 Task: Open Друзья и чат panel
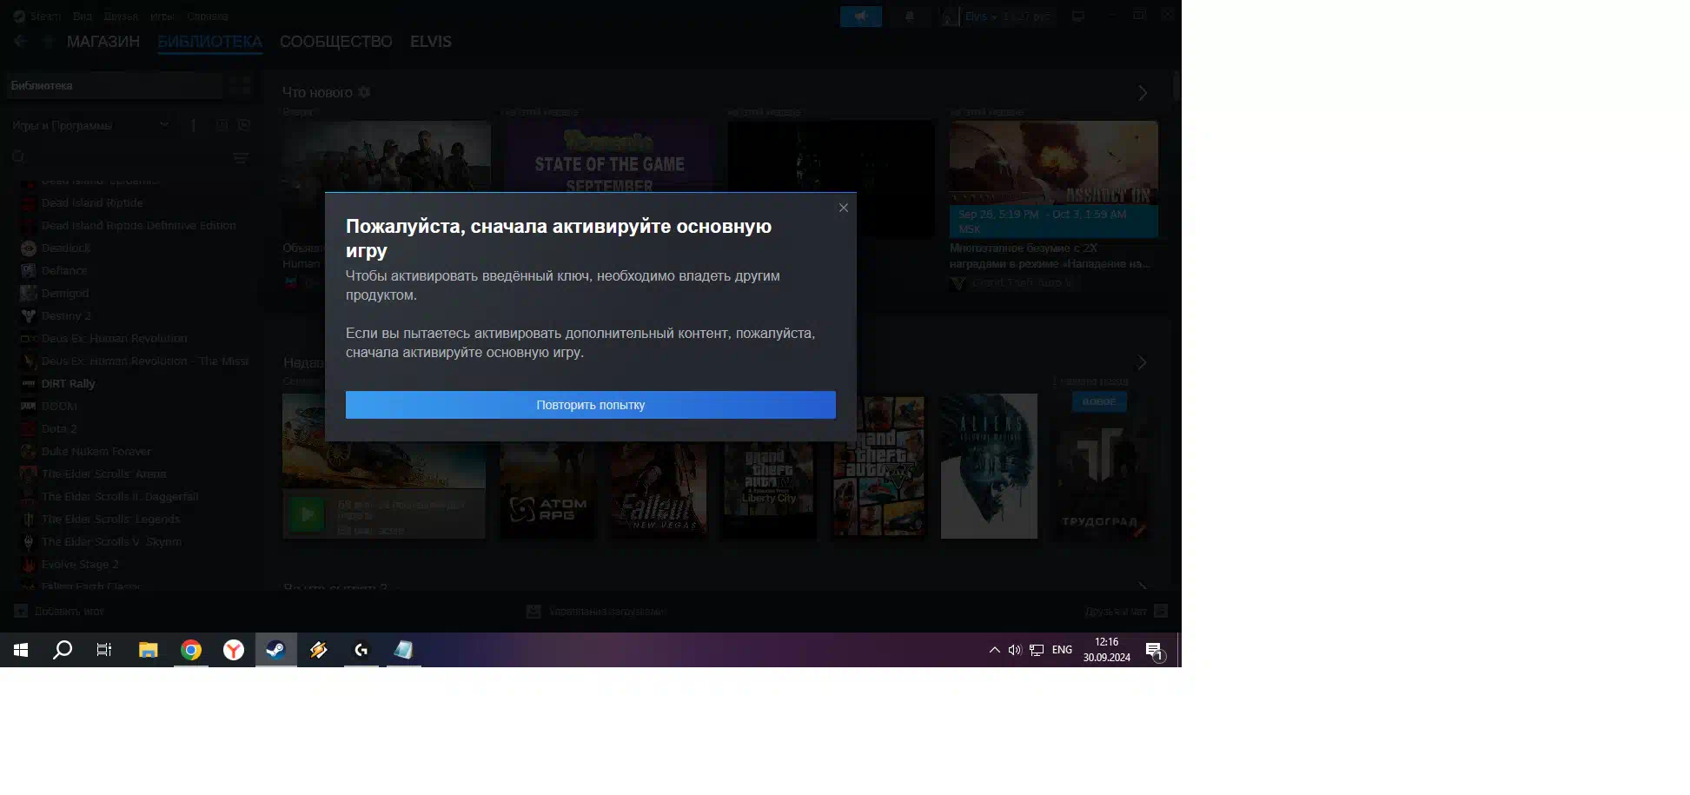pos(1126,612)
